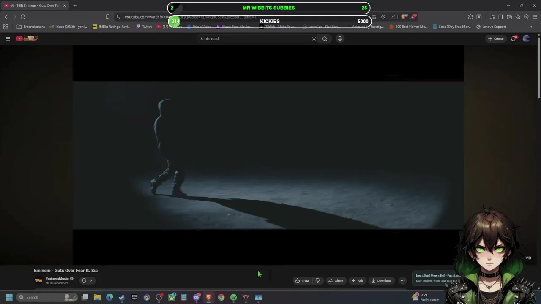The image size is (541, 304).
Task: Open the Brave media playlist music icon
Action: (x=493, y=17)
